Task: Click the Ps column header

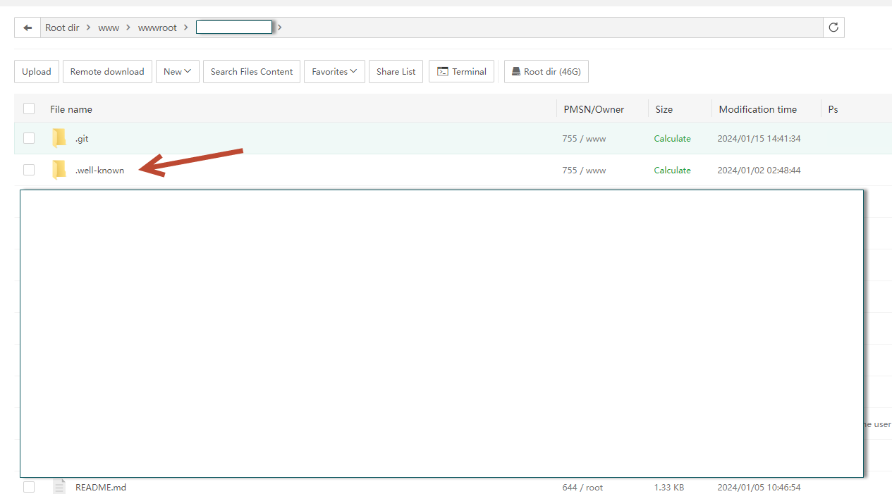Action: [x=833, y=109]
